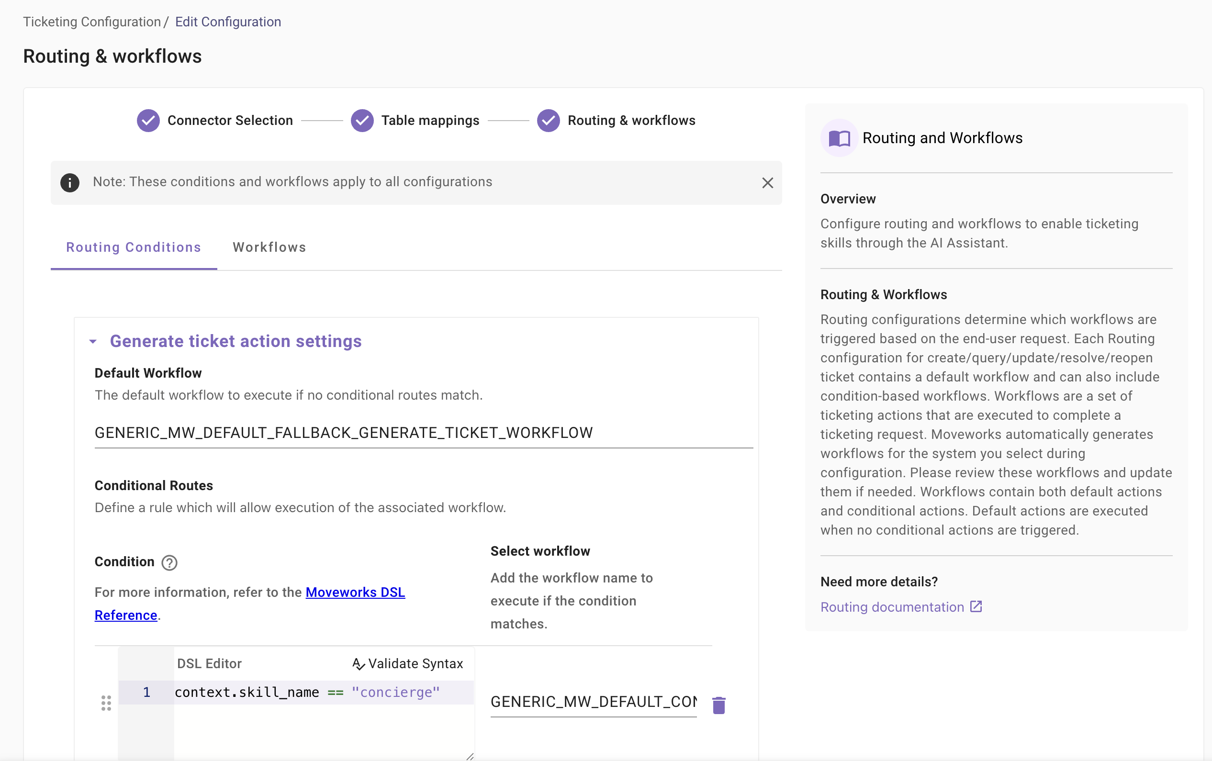
Task: Click the Condition help question mark icon
Action: coord(169,562)
